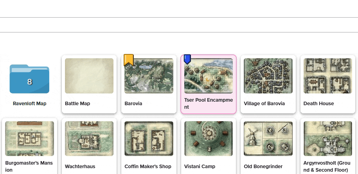Open the Ravenloft Map folder icon
Viewport: 358px width, 174px height.
click(x=29, y=79)
